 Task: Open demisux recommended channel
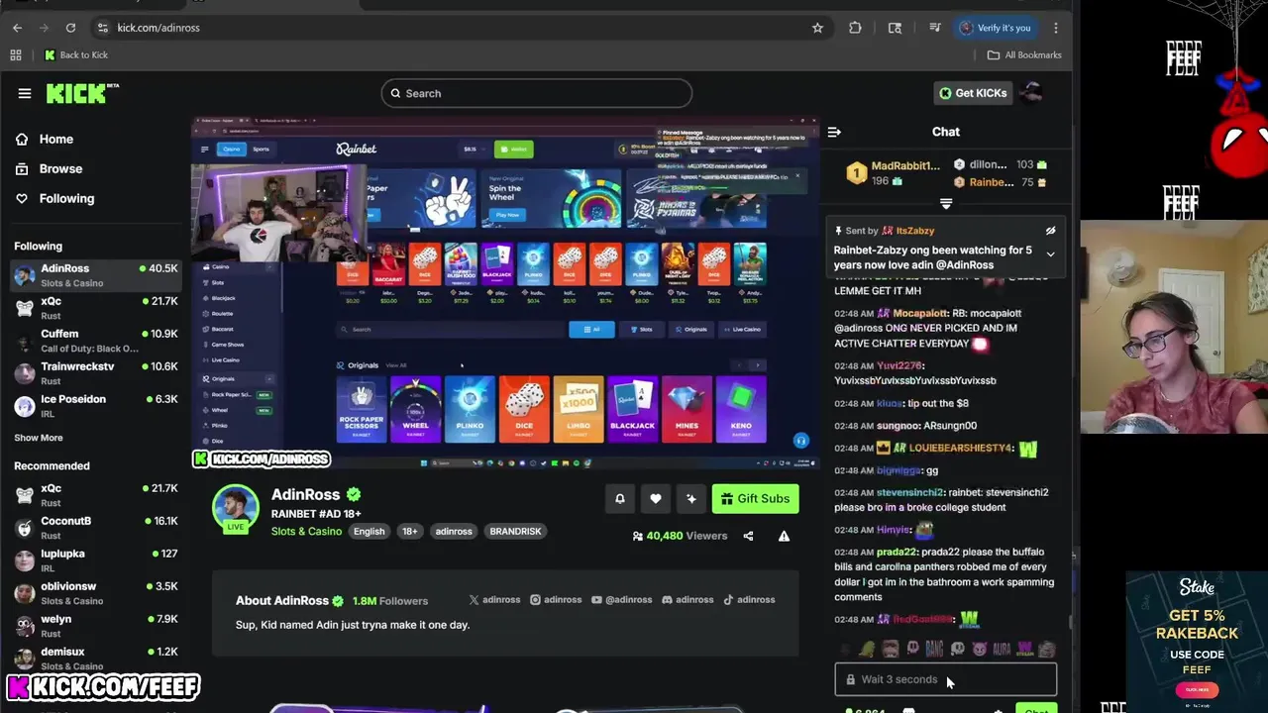click(96, 659)
